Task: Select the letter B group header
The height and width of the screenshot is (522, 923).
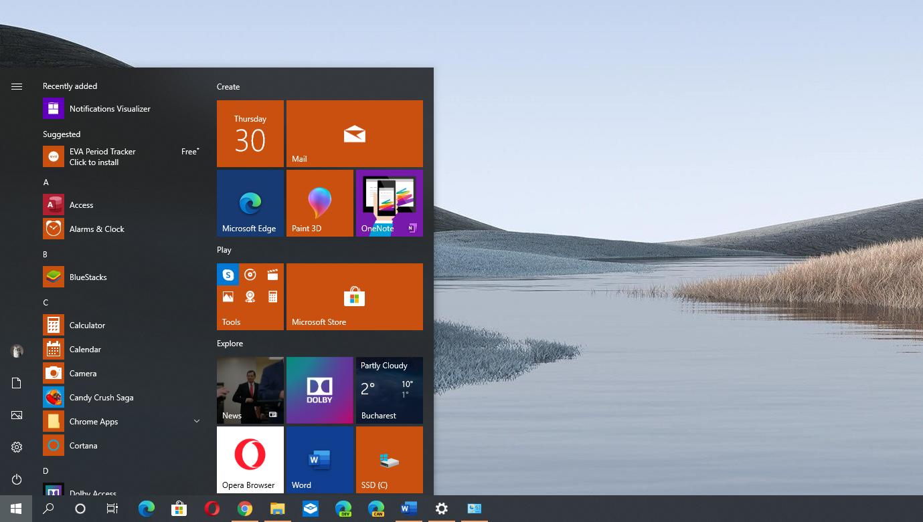Action: (46, 255)
